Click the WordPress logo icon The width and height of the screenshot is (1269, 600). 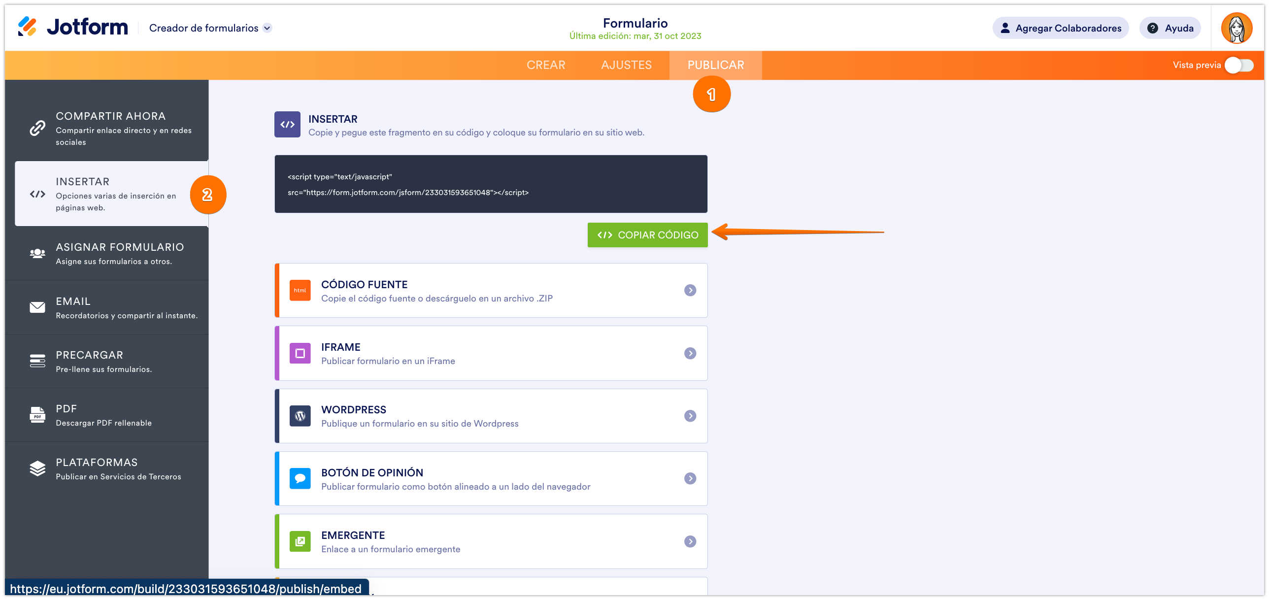tap(300, 416)
